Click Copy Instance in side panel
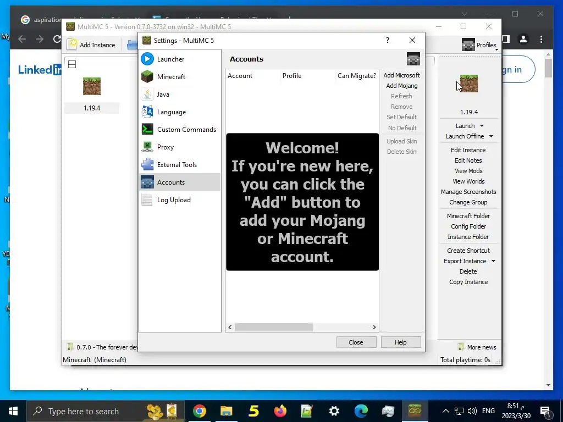 tap(468, 282)
